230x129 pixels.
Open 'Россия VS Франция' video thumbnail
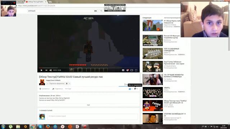[x=153, y=40]
